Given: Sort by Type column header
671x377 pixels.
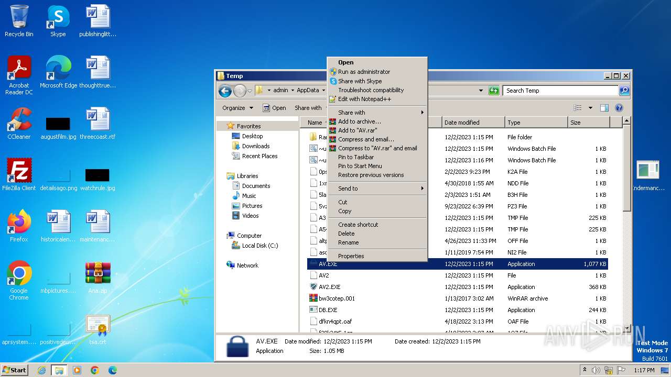Looking at the screenshot, I should pyautogui.click(x=536, y=123).
